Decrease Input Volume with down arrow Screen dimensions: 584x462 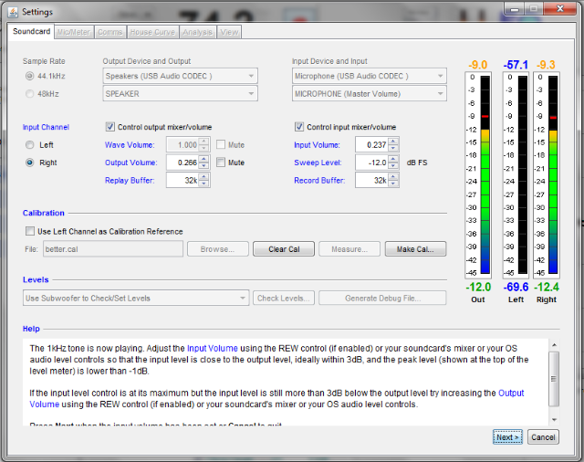[x=393, y=148]
